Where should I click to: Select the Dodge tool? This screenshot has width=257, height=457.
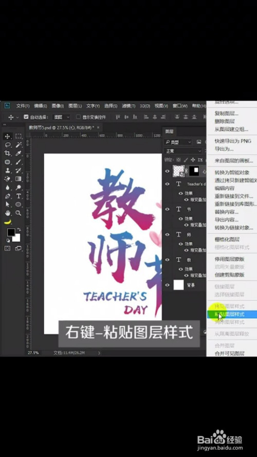click(19, 188)
